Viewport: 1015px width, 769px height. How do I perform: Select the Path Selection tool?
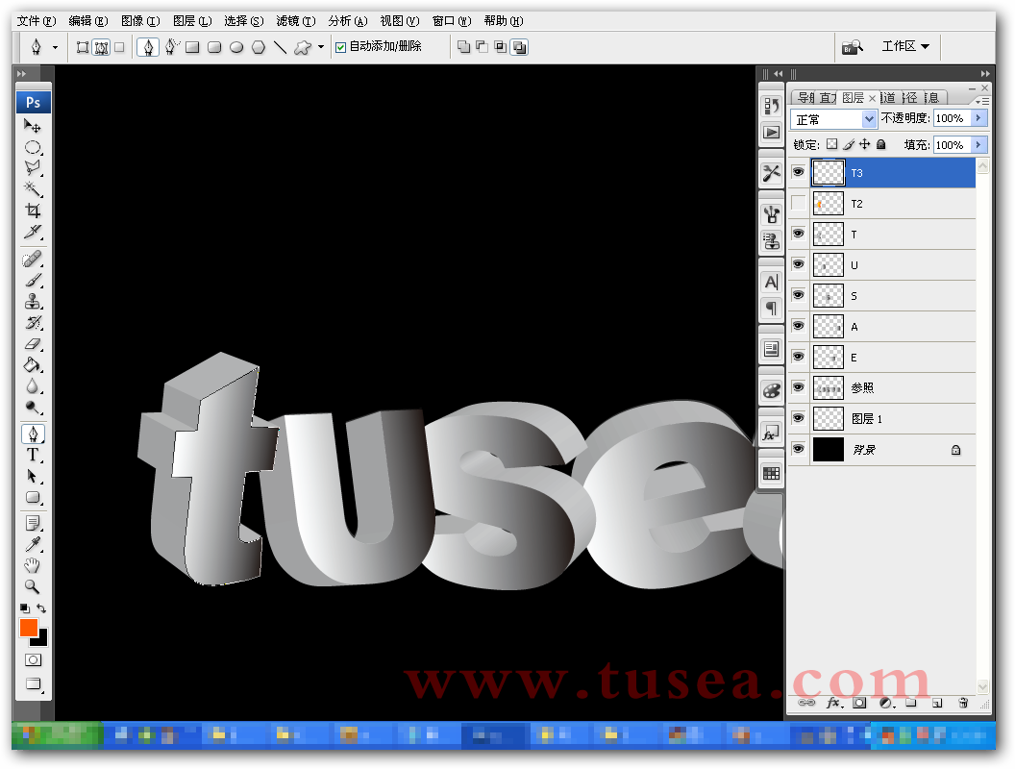33,477
